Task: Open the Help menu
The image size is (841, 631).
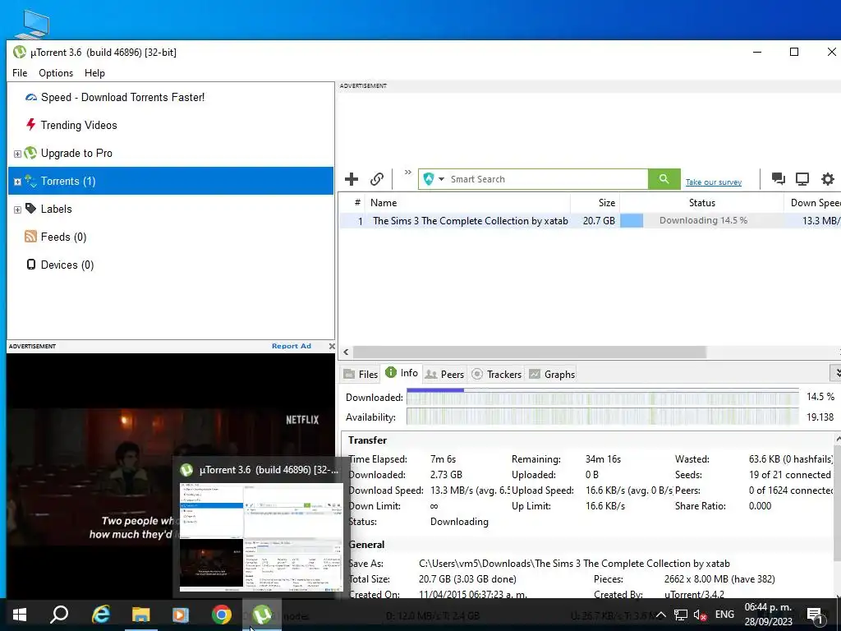Action: click(x=94, y=73)
